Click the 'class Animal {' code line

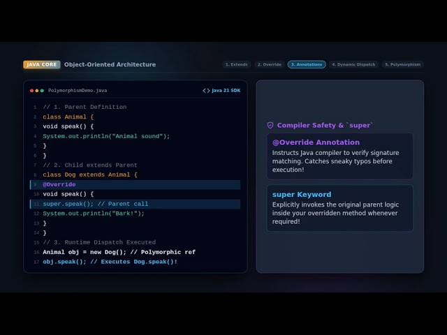pos(68,117)
